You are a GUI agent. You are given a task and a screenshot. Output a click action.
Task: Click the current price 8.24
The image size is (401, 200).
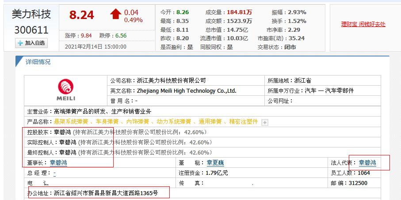[82, 15]
